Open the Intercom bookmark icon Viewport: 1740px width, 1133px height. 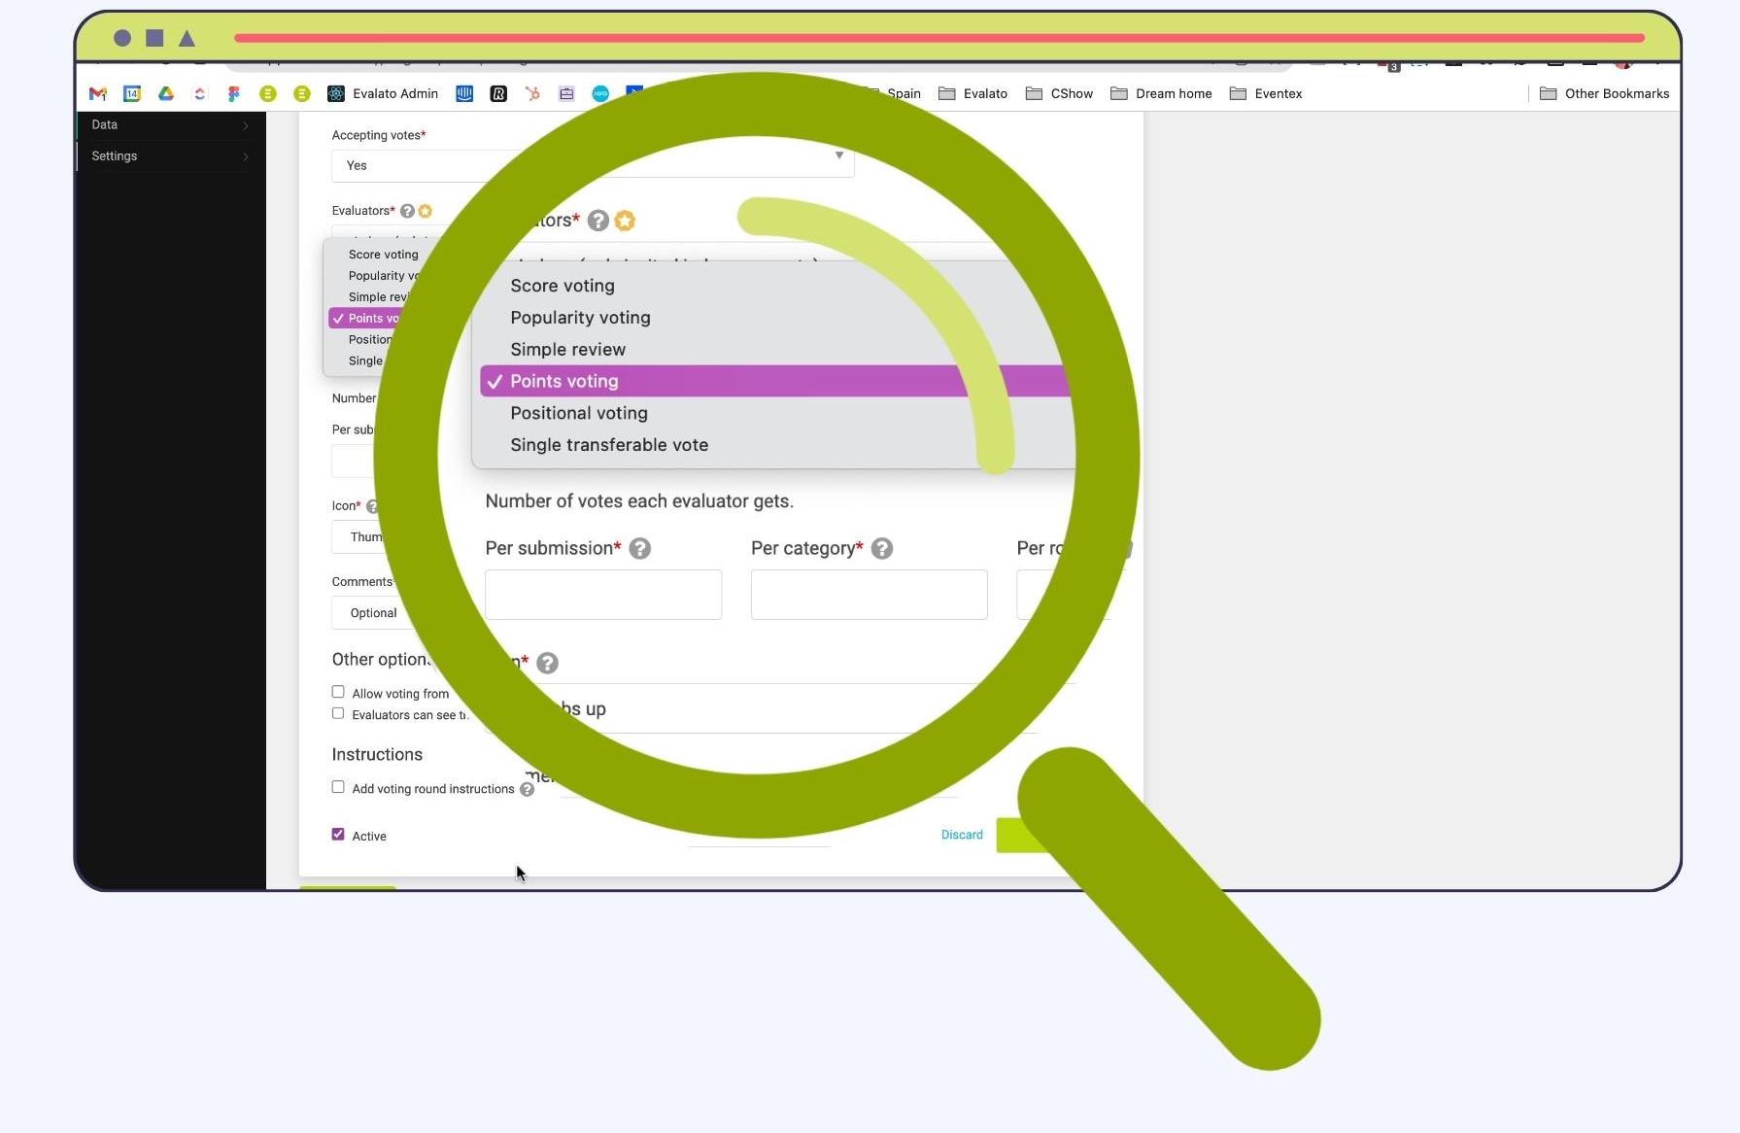[464, 93]
